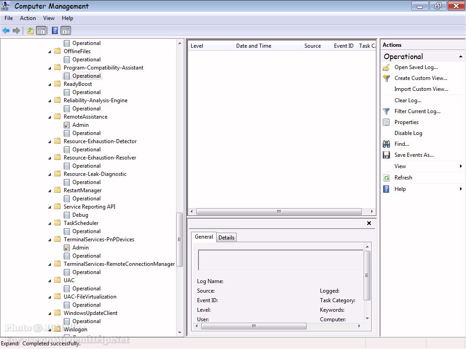Screen dimensions: 466x349
Task: Collapse the WindowsUpdateClient tree node
Action: [x=50, y=313]
